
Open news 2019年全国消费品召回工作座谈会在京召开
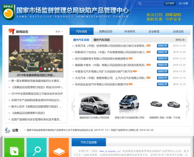(x=37, y=94)
